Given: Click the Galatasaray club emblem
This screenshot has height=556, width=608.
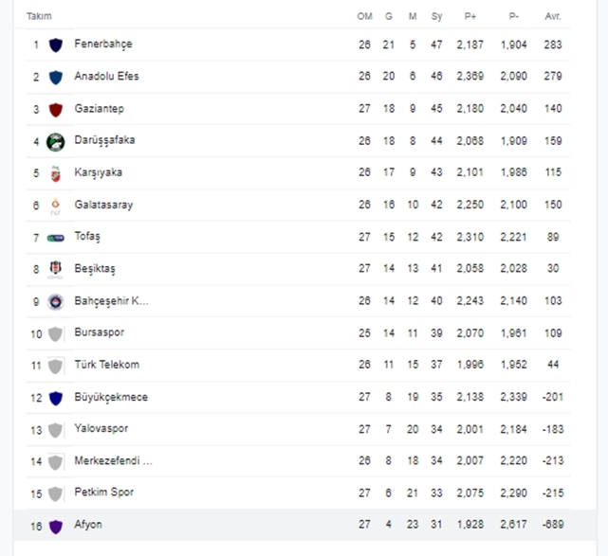Looking at the screenshot, I should pyautogui.click(x=55, y=206).
